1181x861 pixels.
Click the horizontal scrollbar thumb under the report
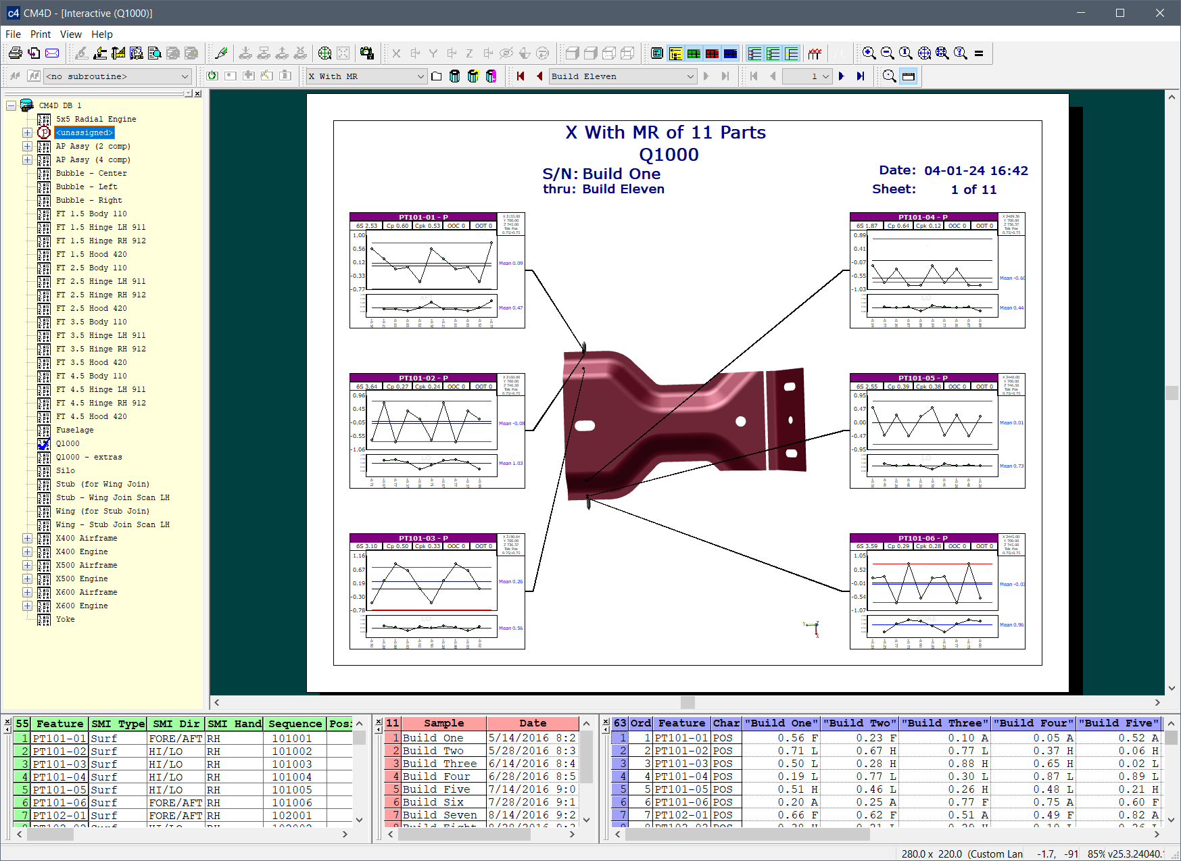coord(688,702)
